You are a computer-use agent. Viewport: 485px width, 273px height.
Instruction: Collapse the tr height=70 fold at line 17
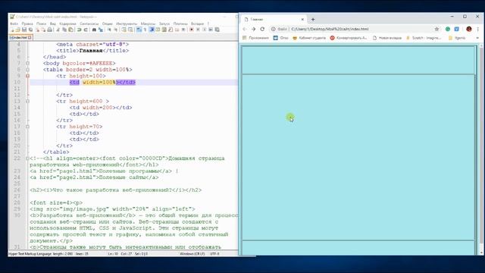pyautogui.click(x=27, y=127)
